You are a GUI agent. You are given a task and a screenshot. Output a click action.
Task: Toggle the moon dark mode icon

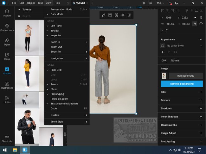tap(177, 3)
